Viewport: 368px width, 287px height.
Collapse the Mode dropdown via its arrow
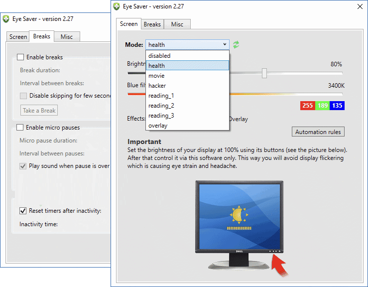[225, 45]
